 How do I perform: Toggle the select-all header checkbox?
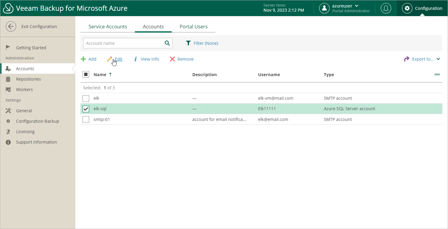click(x=86, y=74)
